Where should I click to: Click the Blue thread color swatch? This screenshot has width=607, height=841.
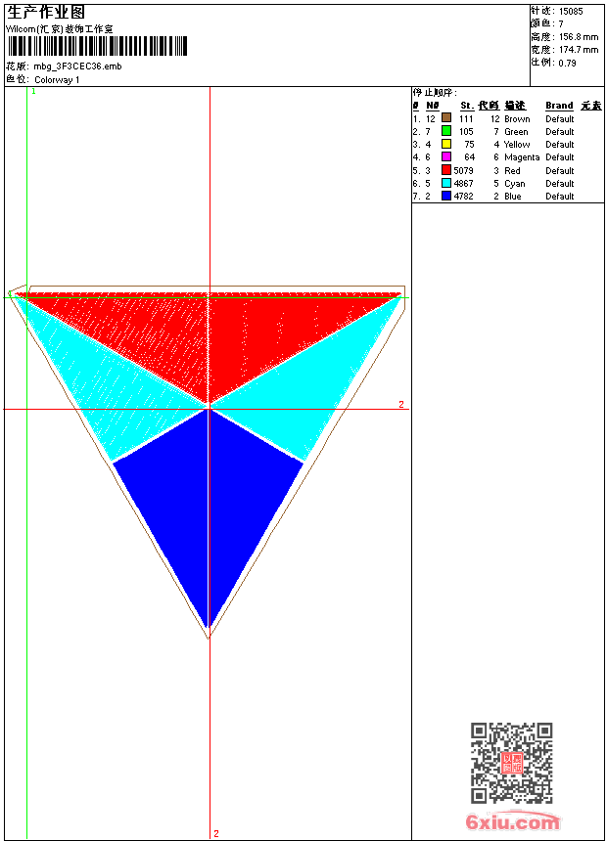[446, 196]
